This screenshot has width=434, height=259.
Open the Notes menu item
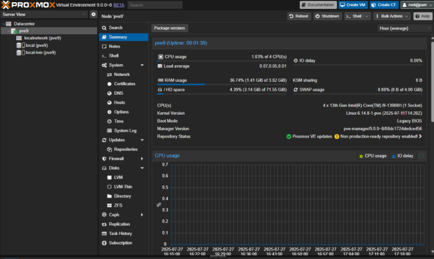(114, 46)
